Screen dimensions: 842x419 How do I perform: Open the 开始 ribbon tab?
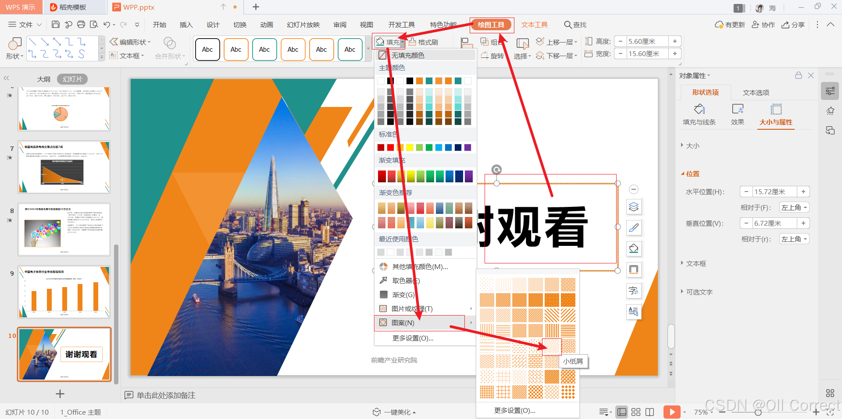[160, 25]
